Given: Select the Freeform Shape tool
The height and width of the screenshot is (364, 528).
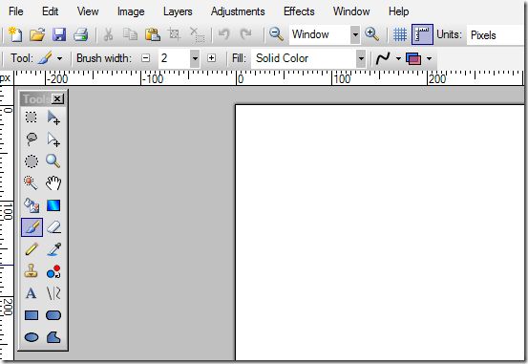Looking at the screenshot, I should click(x=53, y=337).
